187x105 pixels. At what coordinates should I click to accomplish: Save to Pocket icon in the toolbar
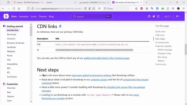pos(99,8)
